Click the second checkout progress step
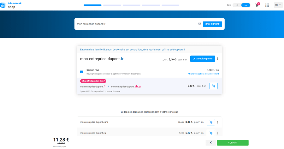284x149 pixels. coord(112,5)
